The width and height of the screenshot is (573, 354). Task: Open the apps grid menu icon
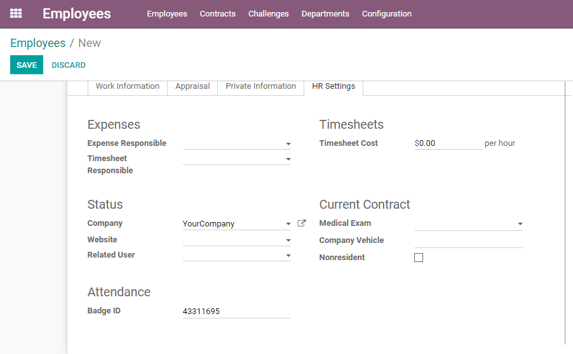[x=16, y=13]
